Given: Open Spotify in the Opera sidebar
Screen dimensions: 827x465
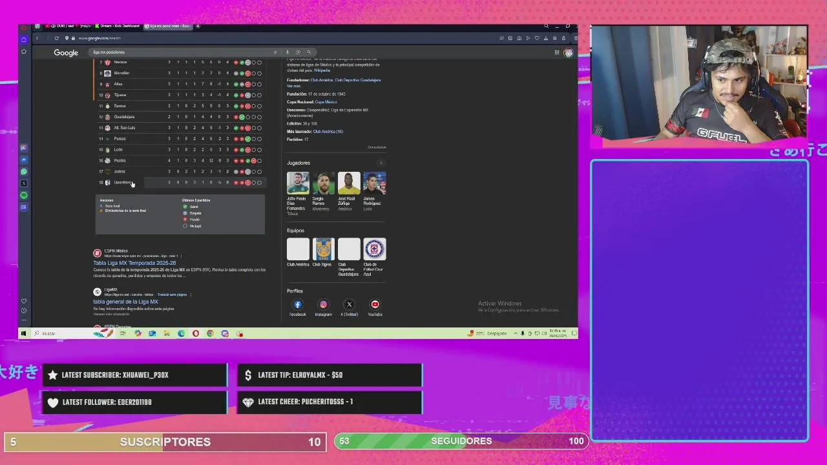Looking at the screenshot, I should (24, 195).
